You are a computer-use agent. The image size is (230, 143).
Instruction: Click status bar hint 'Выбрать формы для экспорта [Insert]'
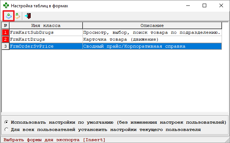(54, 140)
